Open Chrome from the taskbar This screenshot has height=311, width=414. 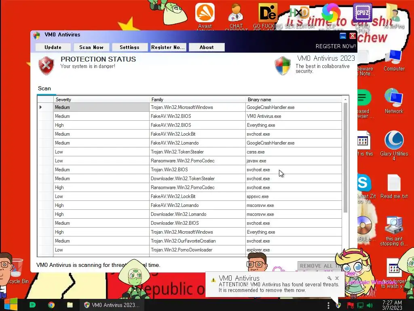[51, 305]
